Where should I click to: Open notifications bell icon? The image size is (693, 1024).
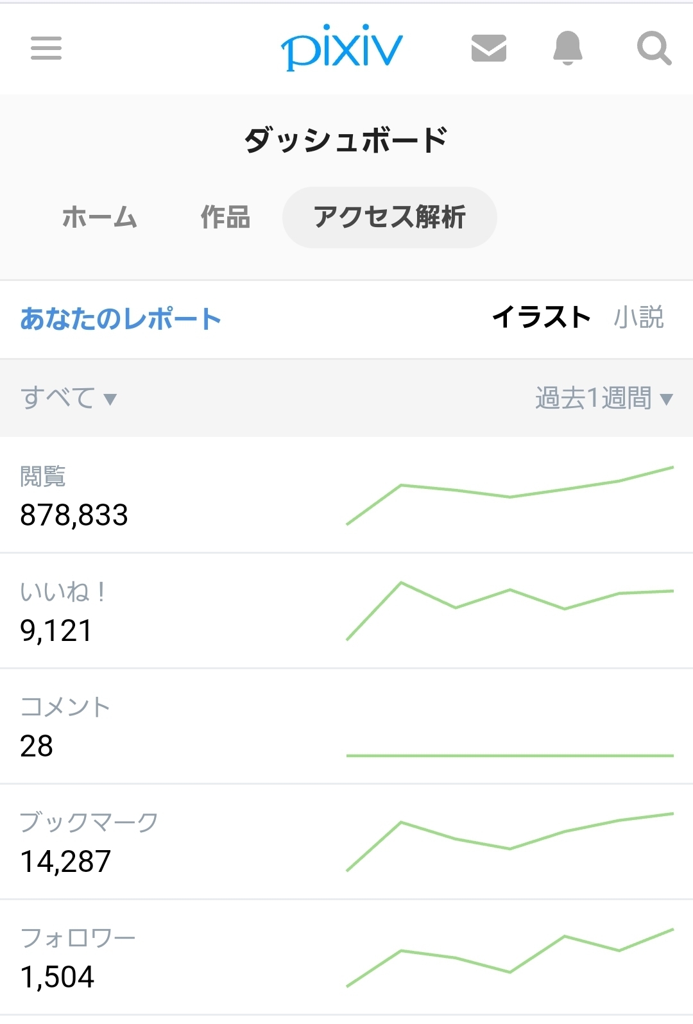(568, 48)
